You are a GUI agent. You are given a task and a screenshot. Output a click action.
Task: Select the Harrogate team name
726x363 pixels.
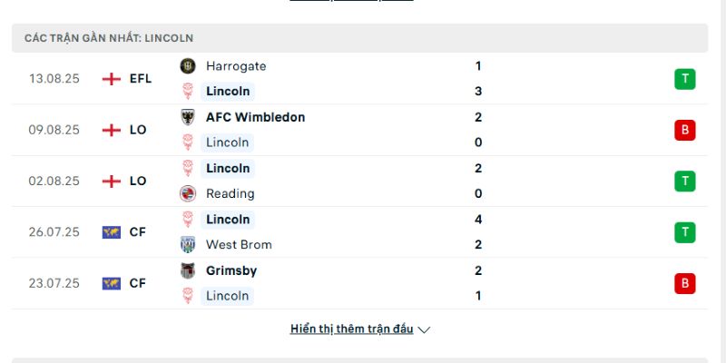pos(236,66)
